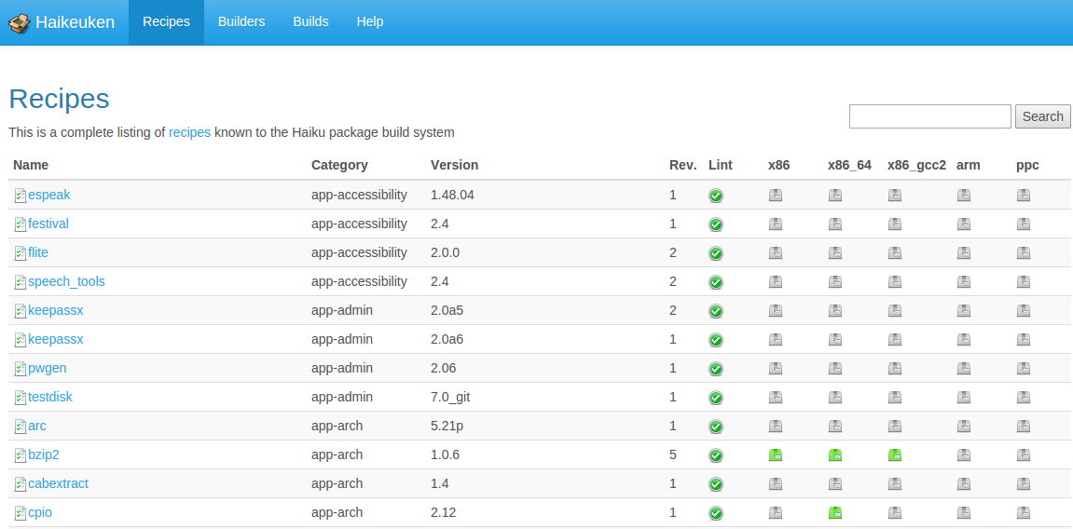Click the green lint check for flite
The width and height of the screenshot is (1073, 529).
tap(716, 253)
